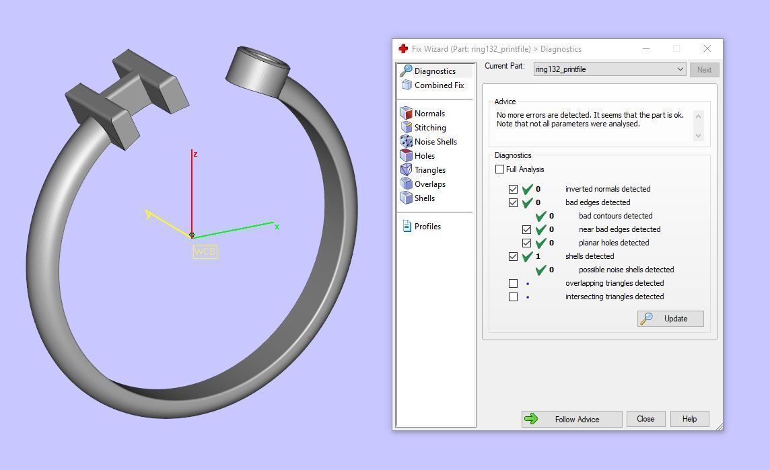Go to the Holes fix page
The image size is (770, 470).
tap(424, 156)
